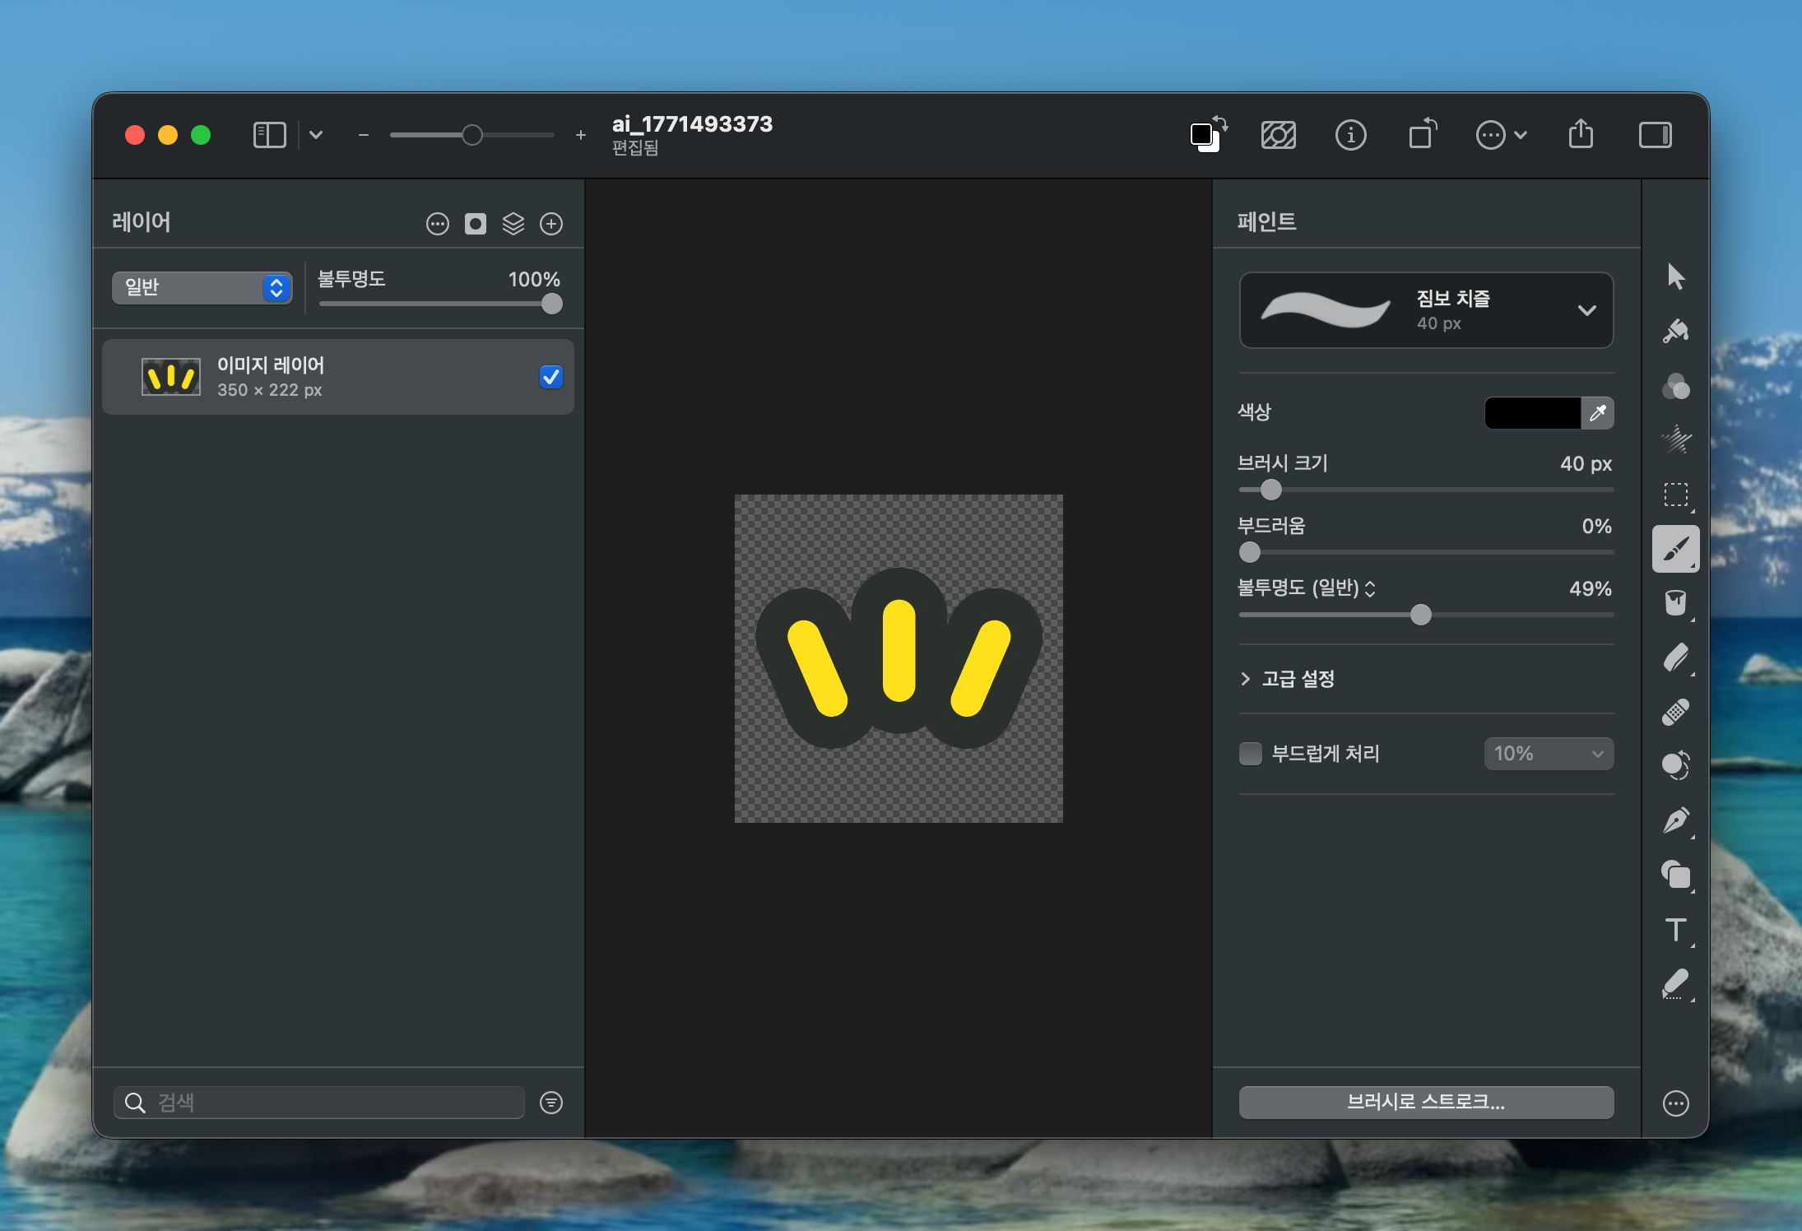Image resolution: width=1802 pixels, height=1231 pixels.
Task: Click the 이미지 레이어 thumbnail
Action: click(171, 377)
